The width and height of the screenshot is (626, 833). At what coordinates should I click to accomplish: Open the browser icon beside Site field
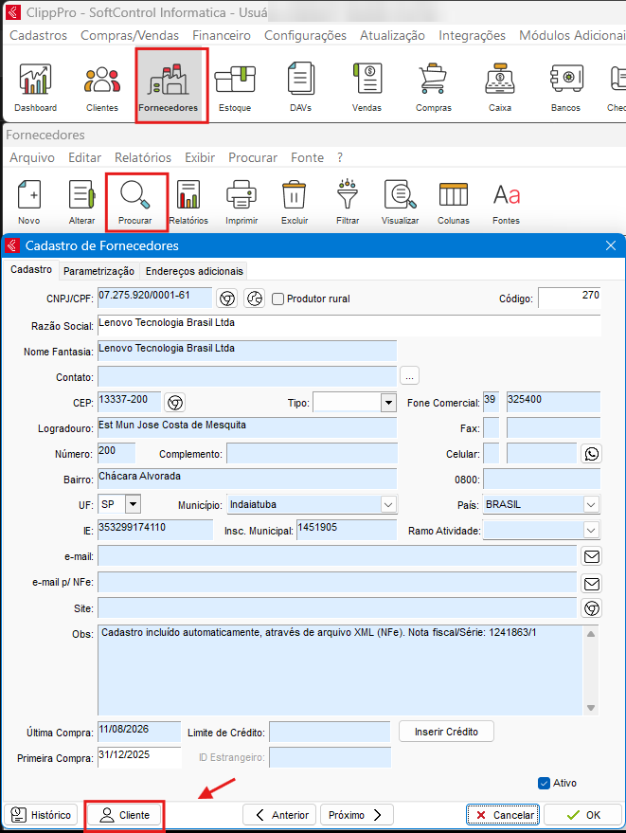[592, 608]
